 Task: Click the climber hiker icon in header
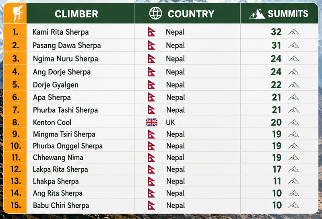tap(18, 14)
